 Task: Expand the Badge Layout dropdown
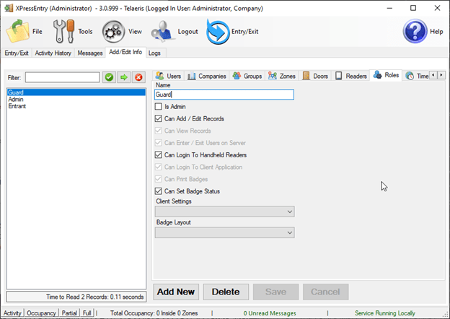pos(225,232)
